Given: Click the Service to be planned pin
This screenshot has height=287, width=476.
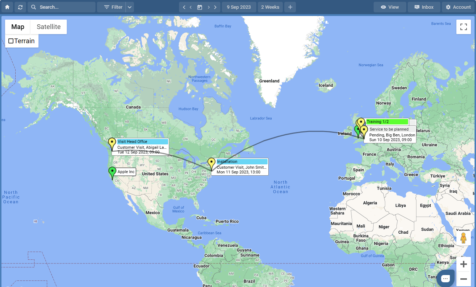Looking at the screenshot, I should 364,131.
